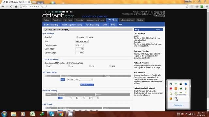Viewport: 209px width, 117px height.
Task: Click the Downlink (kbps) input field
Action: [x=80, y=53]
